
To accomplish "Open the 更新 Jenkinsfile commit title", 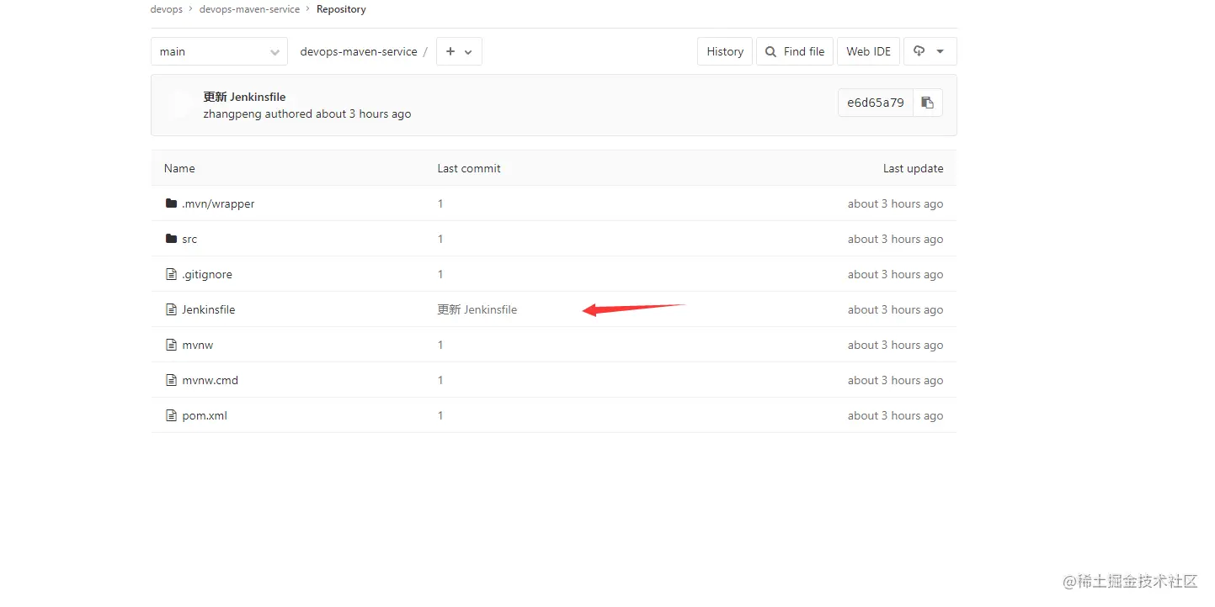I will (244, 97).
